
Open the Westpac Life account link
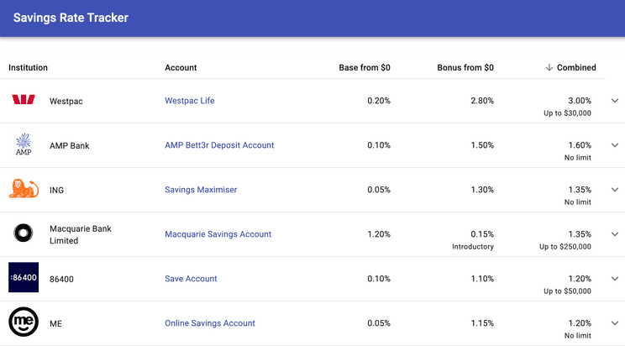(190, 101)
